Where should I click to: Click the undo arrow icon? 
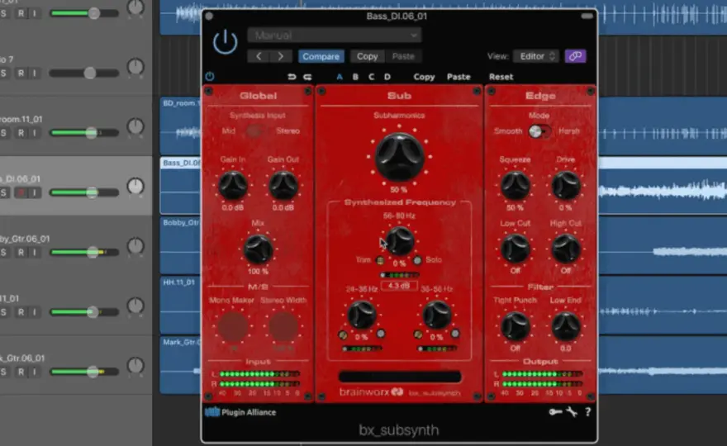click(292, 77)
